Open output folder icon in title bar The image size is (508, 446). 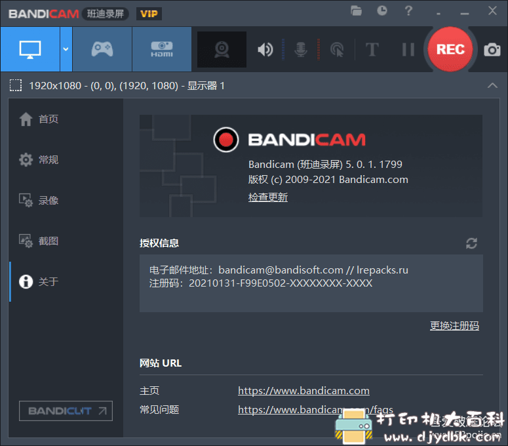click(356, 11)
